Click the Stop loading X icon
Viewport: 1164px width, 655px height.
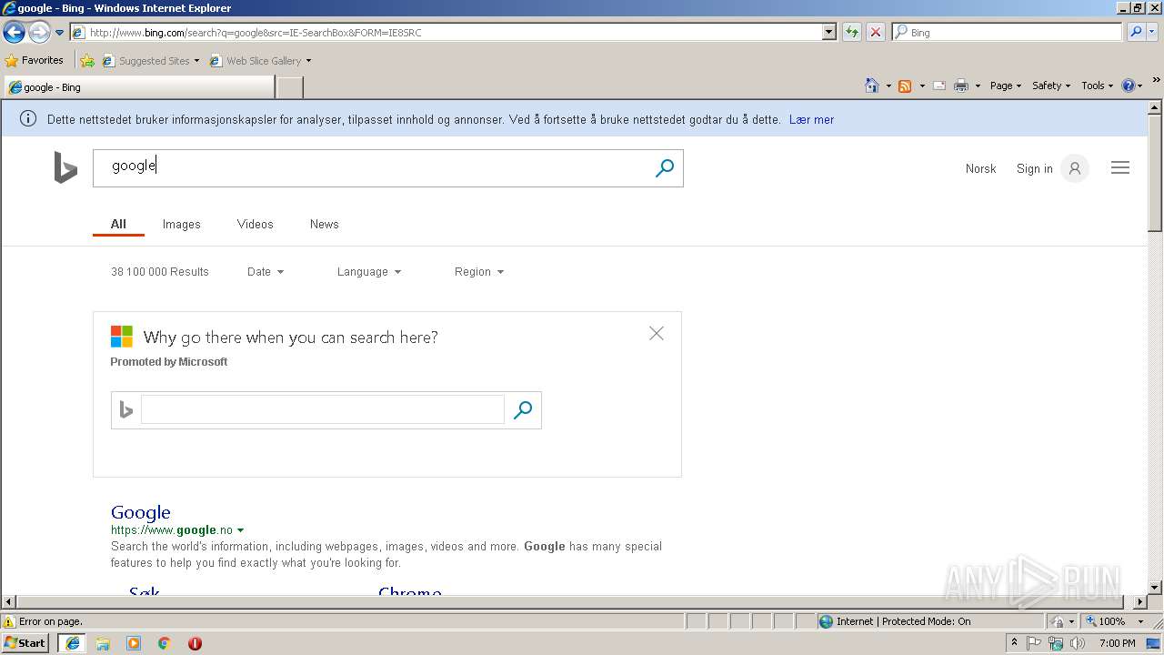(876, 32)
